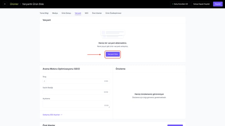Click the Açıklama text area
The width and height of the screenshot is (225, 126).
(76, 104)
